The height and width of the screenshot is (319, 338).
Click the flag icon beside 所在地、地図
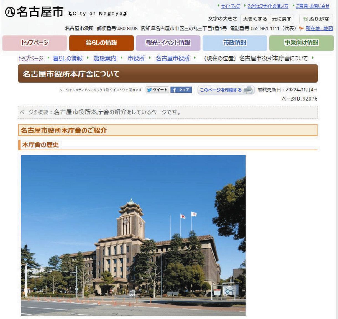(301, 29)
